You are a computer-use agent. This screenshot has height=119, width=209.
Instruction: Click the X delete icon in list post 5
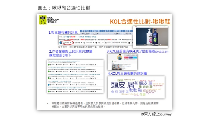(x=95, y=92)
